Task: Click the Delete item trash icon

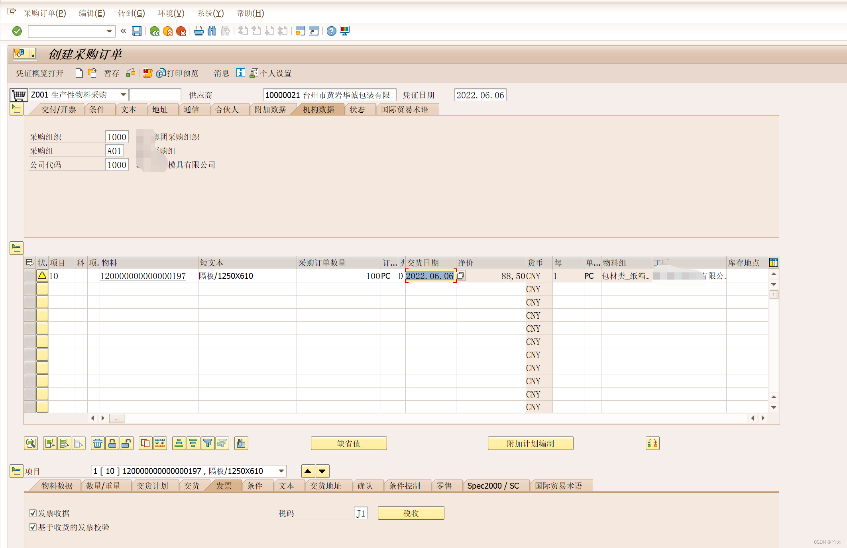Action: click(x=98, y=443)
